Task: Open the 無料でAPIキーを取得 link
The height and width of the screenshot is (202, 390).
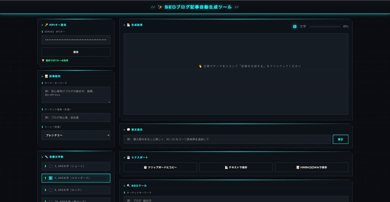Action: pos(57,60)
